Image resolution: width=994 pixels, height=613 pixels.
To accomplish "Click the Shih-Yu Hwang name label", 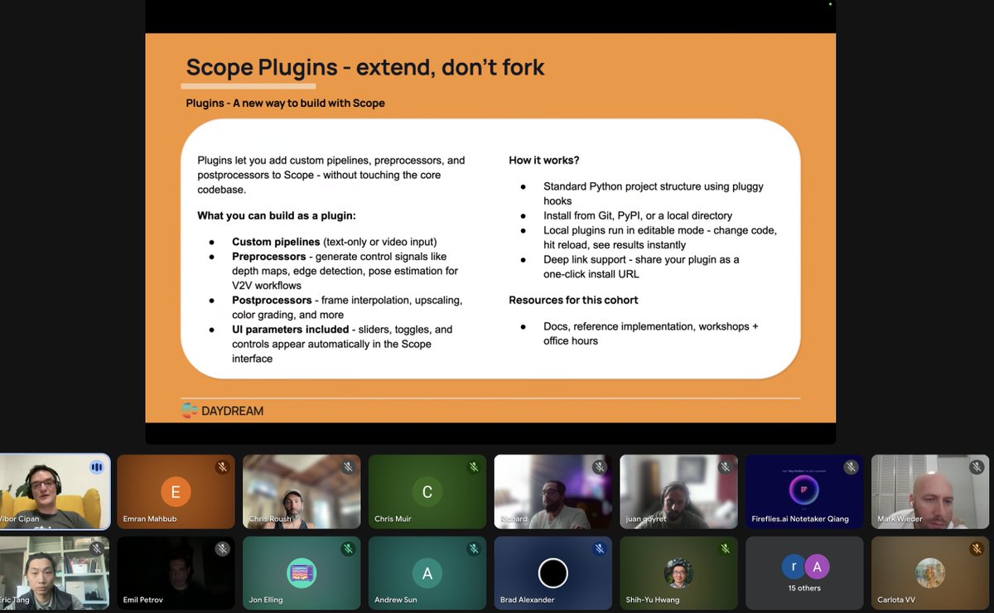I will coord(654,600).
